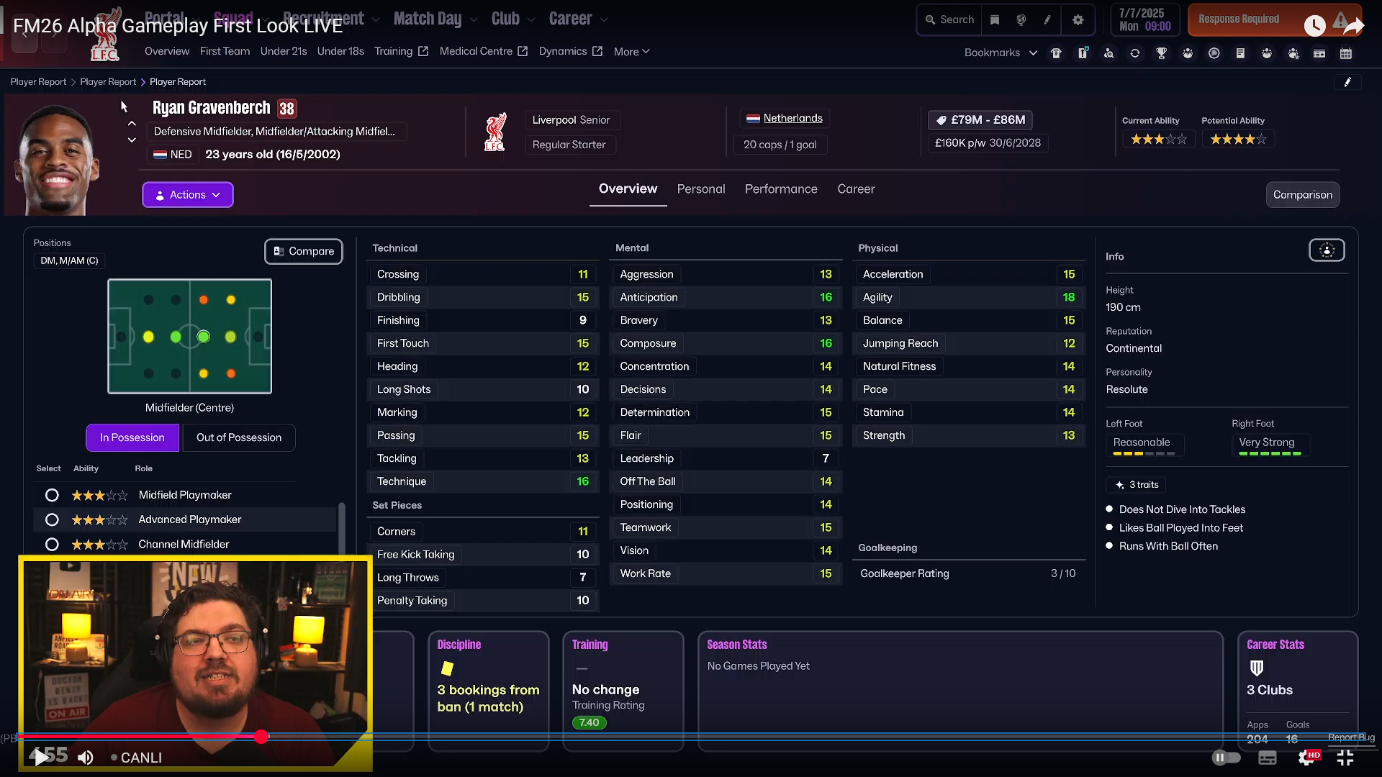This screenshot has width=1382, height=777.
Task: Open the globe world icon
Action: coord(1021,20)
